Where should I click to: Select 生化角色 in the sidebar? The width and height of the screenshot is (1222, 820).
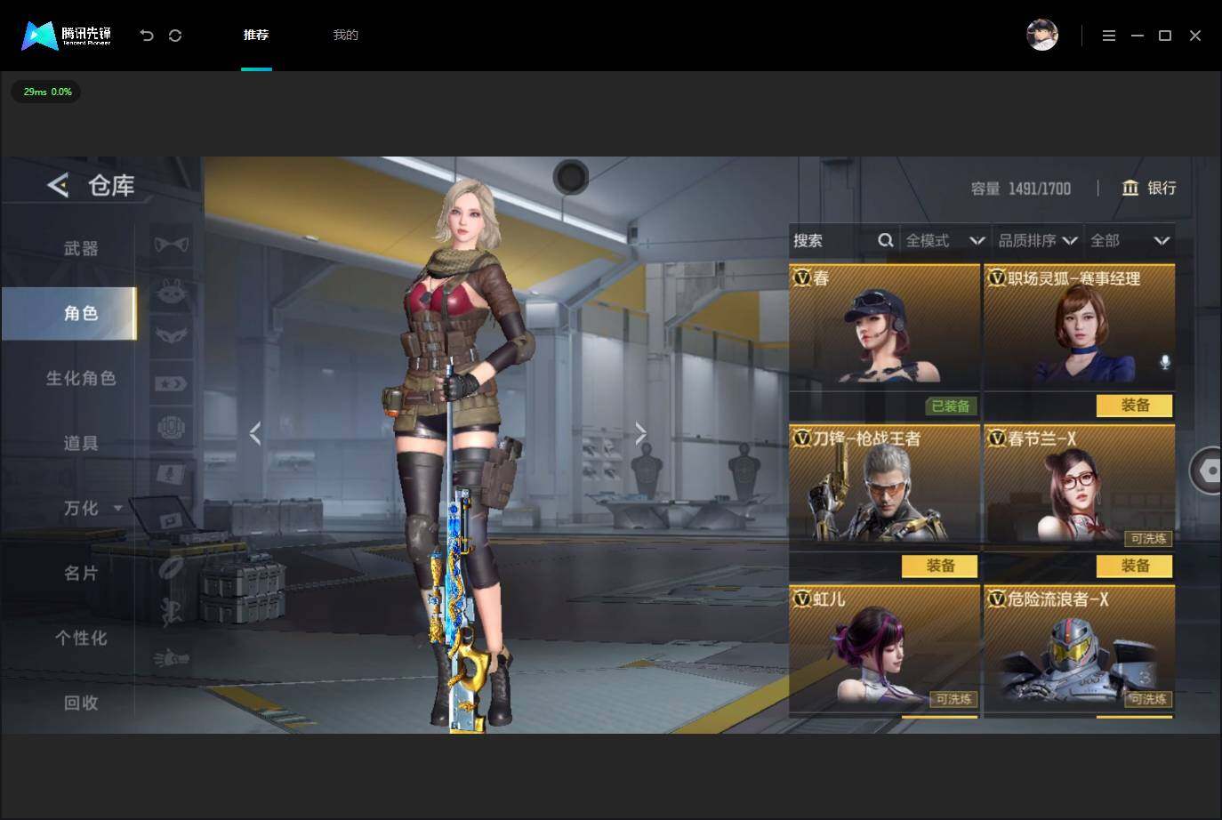point(81,378)
